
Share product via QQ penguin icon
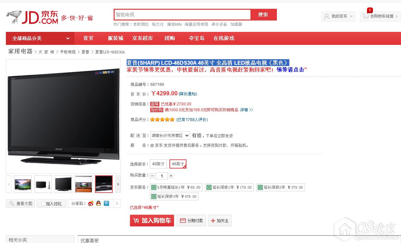click(x=98, y=203)
